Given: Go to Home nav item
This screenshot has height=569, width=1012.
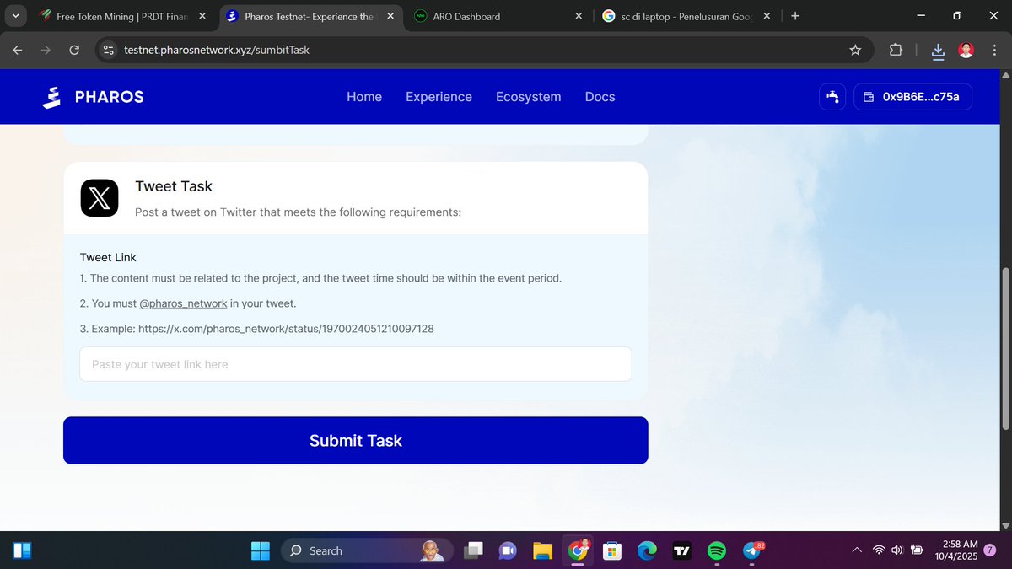Looking at the screenshot, I should point(364,97).
